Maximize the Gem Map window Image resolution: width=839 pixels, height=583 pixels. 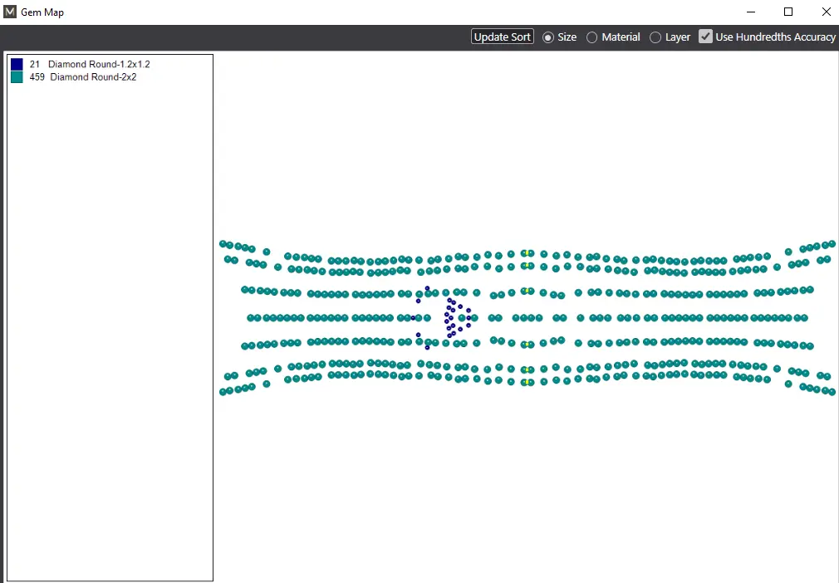788,12
